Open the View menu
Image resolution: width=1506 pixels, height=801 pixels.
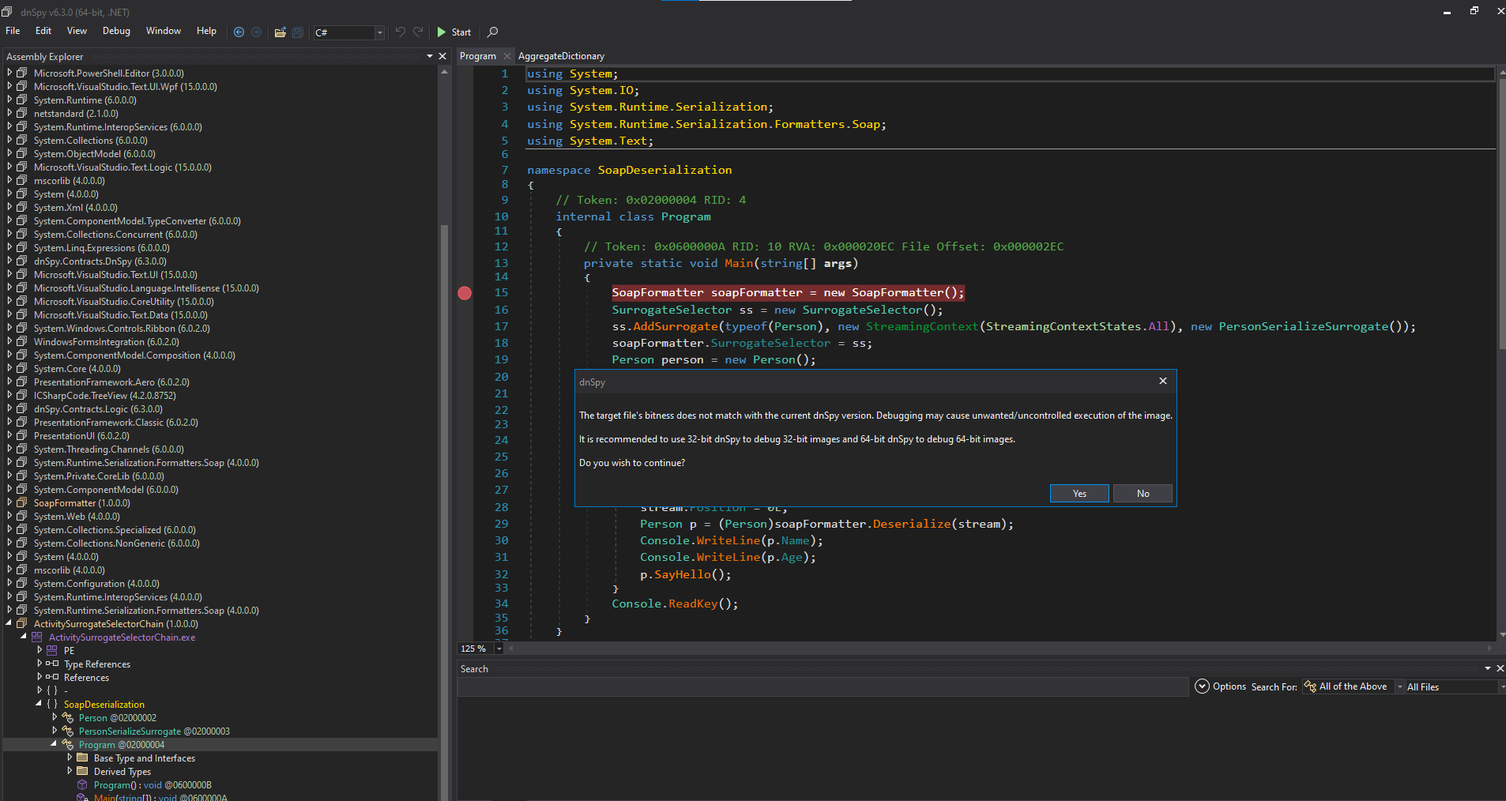(77, 31)
